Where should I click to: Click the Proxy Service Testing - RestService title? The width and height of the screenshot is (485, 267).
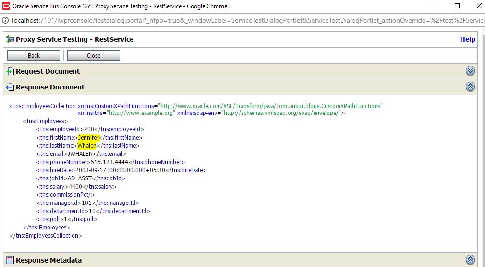74,39
